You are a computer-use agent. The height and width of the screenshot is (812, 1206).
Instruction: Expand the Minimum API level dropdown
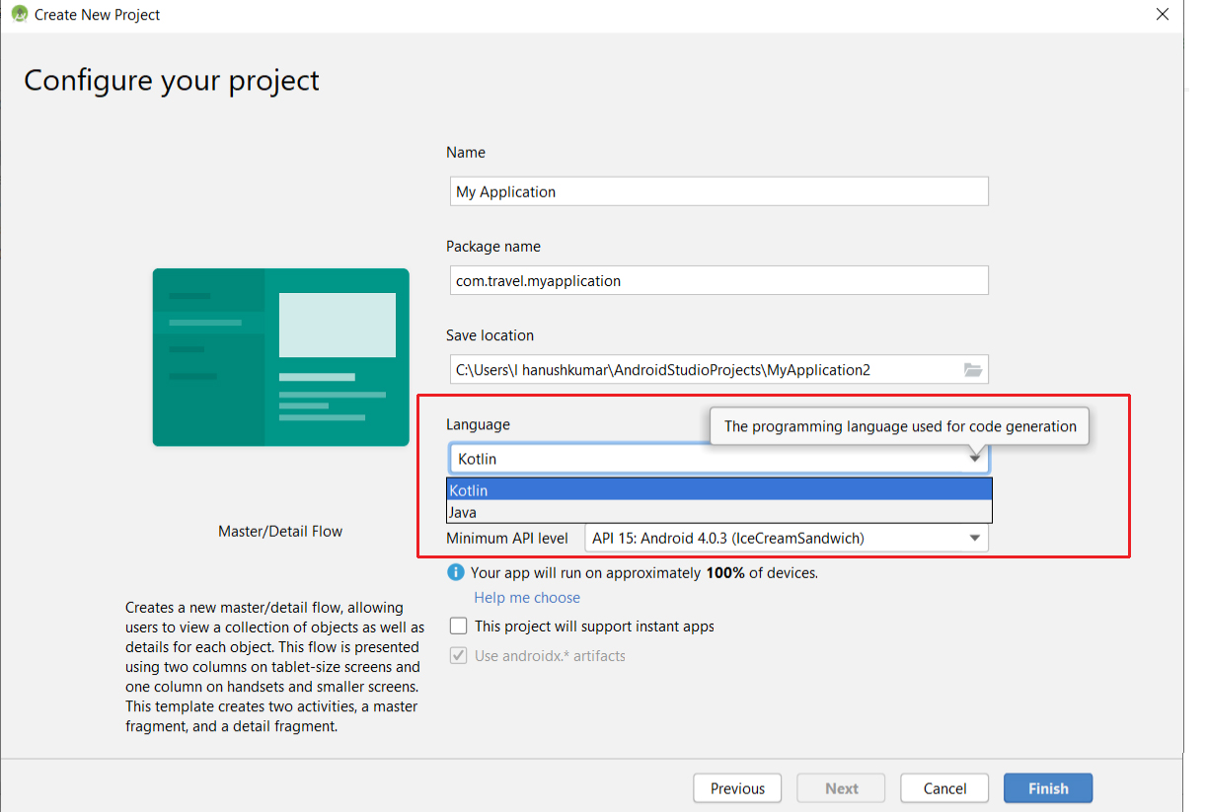974,538
